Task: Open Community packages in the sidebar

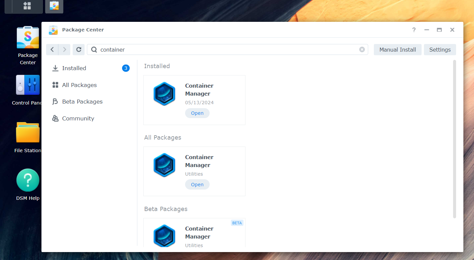Action: pyautogui.click(x=78, y=118)
